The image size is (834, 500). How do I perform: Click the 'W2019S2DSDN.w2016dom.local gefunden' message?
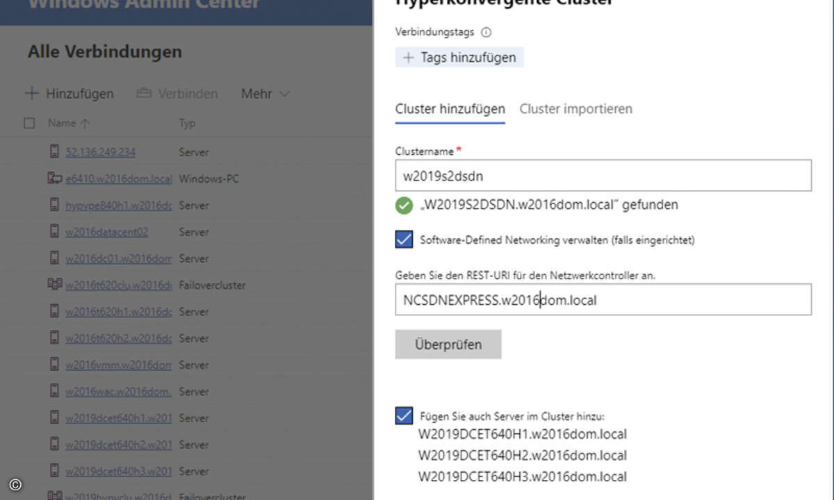coord(549,205)
